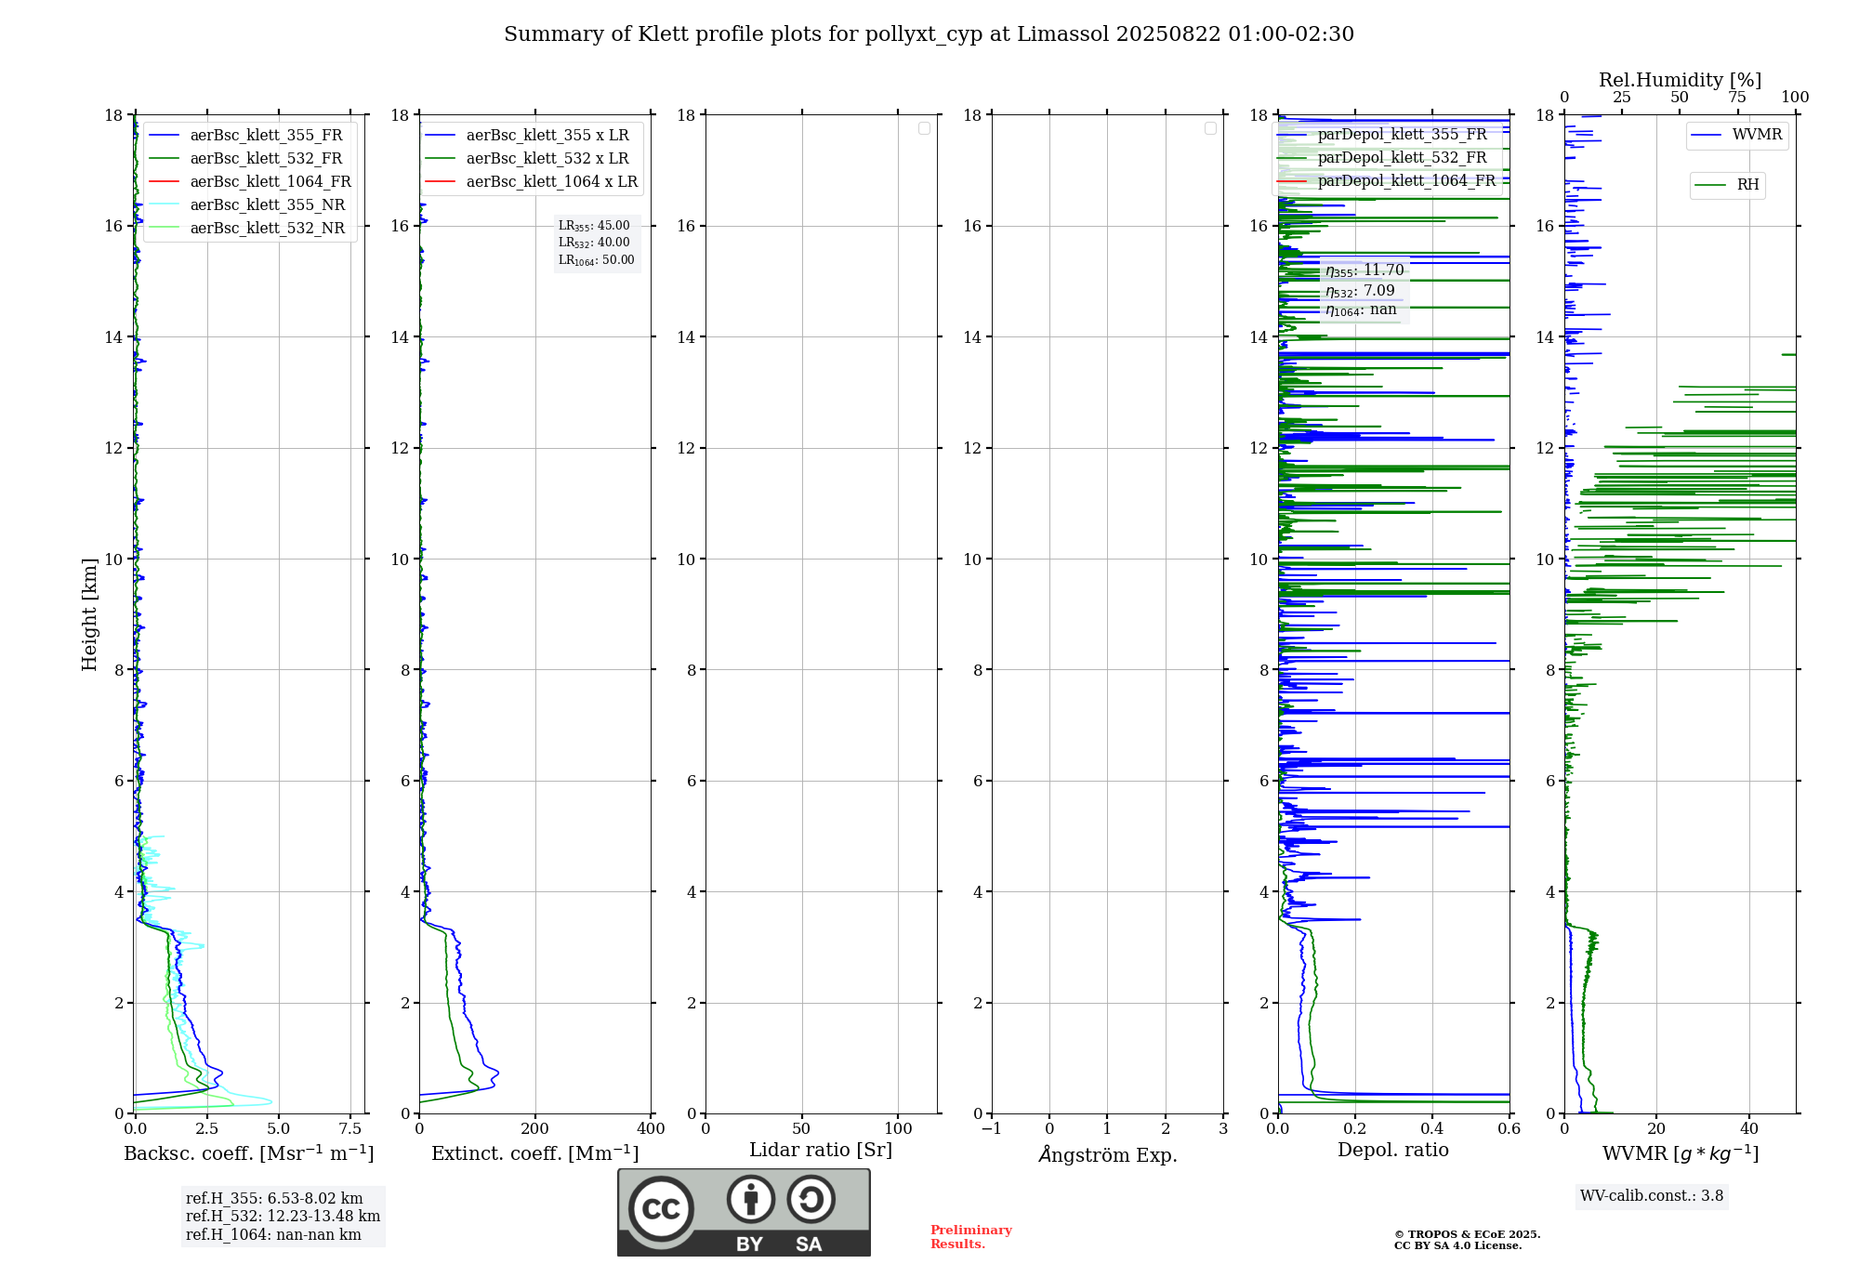Click the SA share-alike arrow icon

tap(811, 1199)
